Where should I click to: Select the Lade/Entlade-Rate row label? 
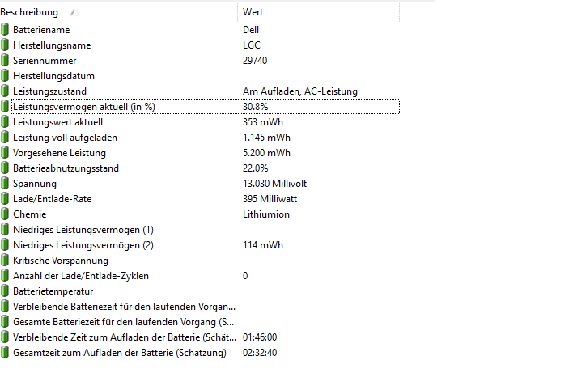[x=53, y=199]
